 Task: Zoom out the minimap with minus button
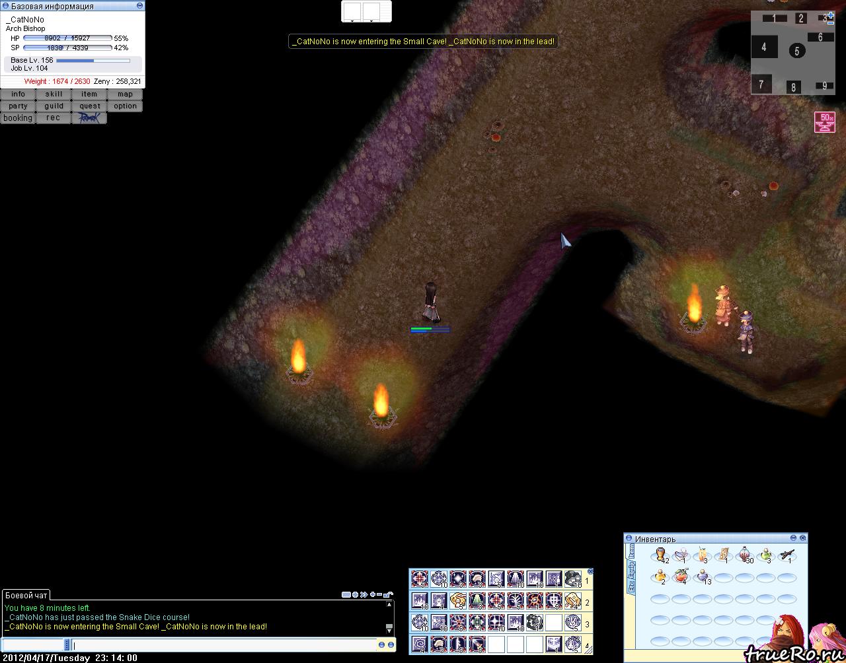click(831, 22)
